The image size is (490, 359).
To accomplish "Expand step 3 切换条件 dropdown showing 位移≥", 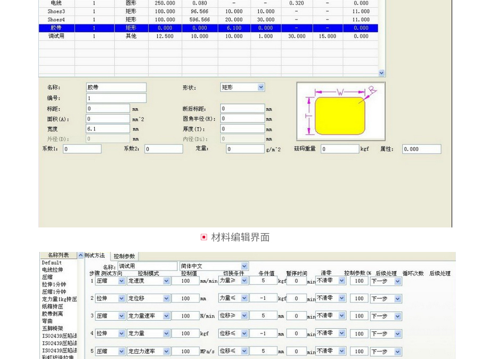I will [x=244, y=316].
